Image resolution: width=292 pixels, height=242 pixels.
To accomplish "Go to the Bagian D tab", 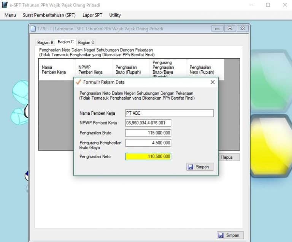I will [86, 43].
